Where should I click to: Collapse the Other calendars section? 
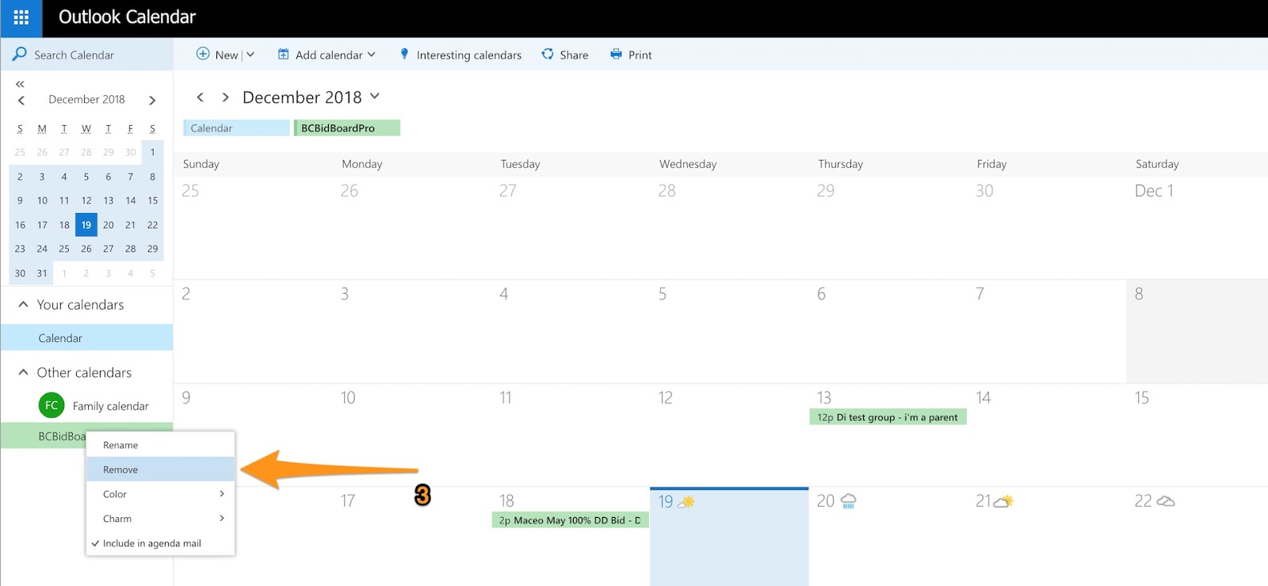pyautogui.click(x=23, y=372)
